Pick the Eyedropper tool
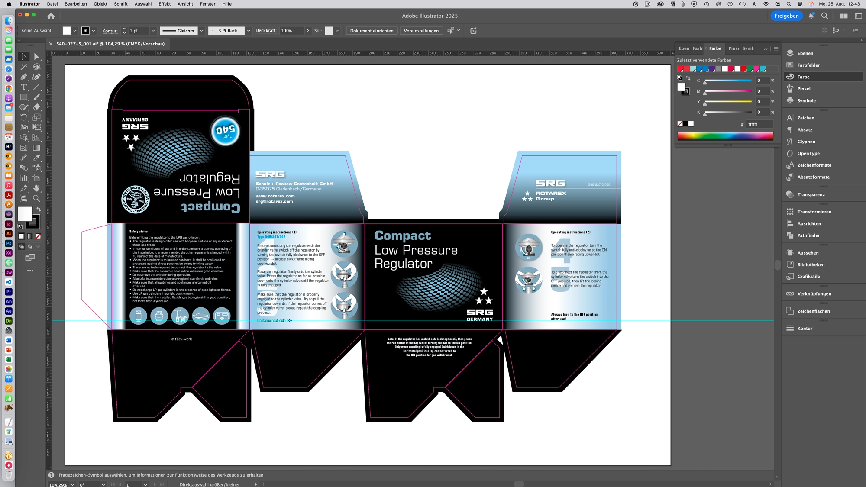Viewport: 866px width, 487px height. (x=37, y=158)
